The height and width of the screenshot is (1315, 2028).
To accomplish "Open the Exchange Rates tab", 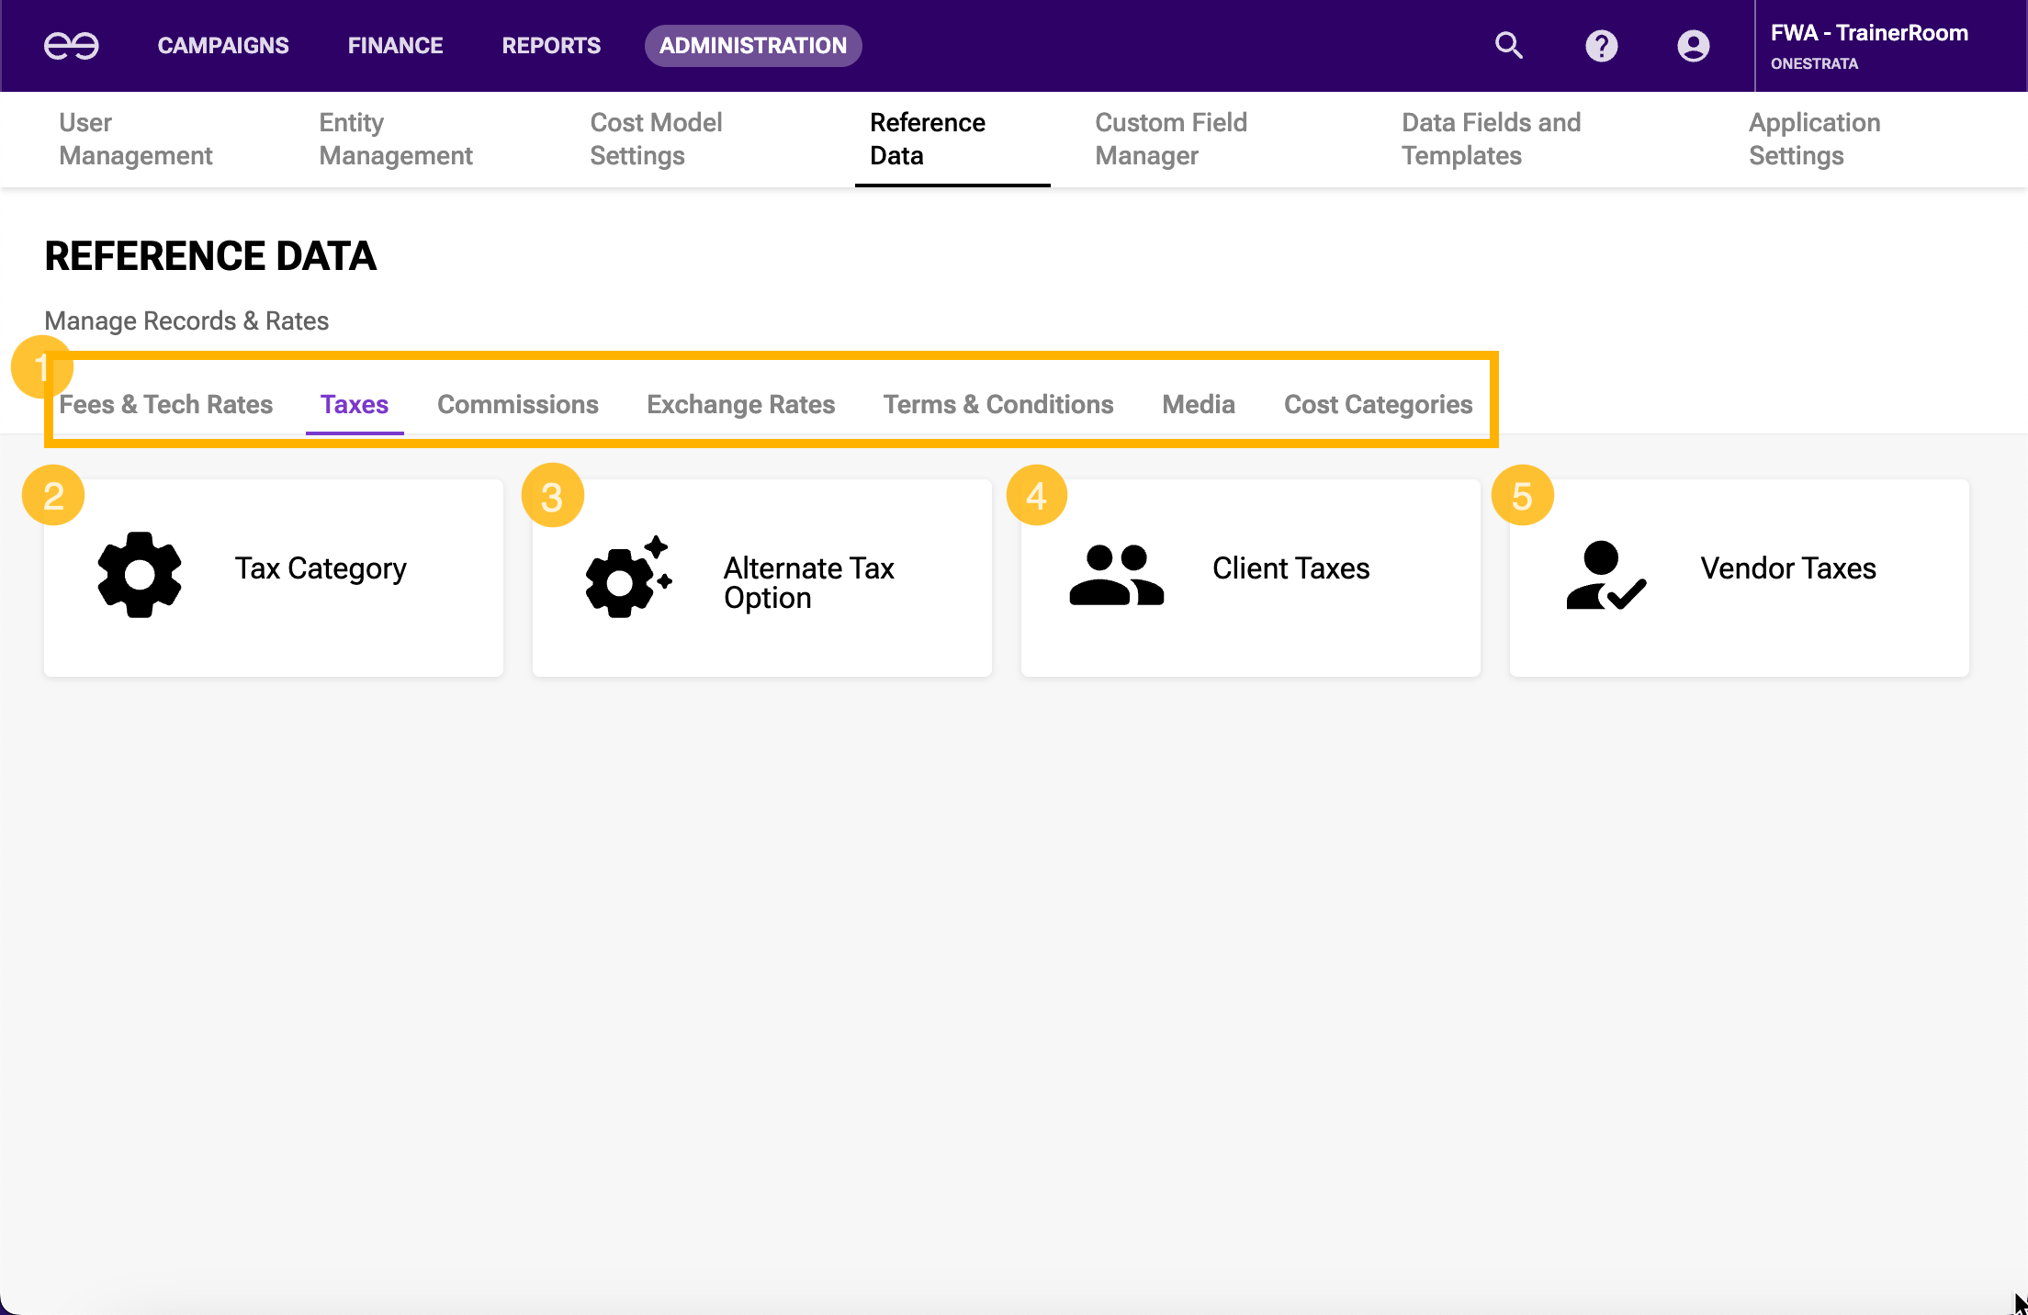I will [740, 405].
